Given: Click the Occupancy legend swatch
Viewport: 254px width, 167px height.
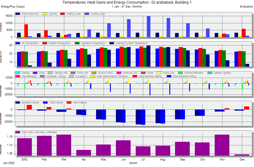Looking at the screenshot, I should (71, 76).
